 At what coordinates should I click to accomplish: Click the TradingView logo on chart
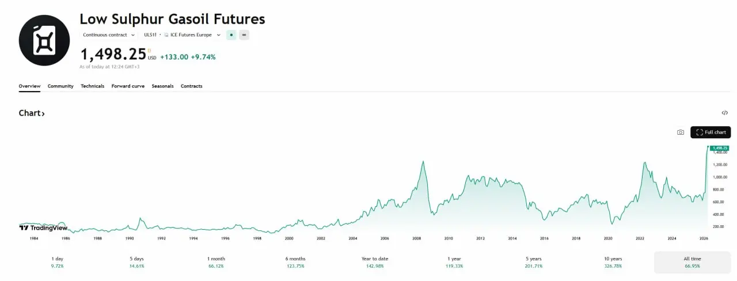click(x=43, y=228)
